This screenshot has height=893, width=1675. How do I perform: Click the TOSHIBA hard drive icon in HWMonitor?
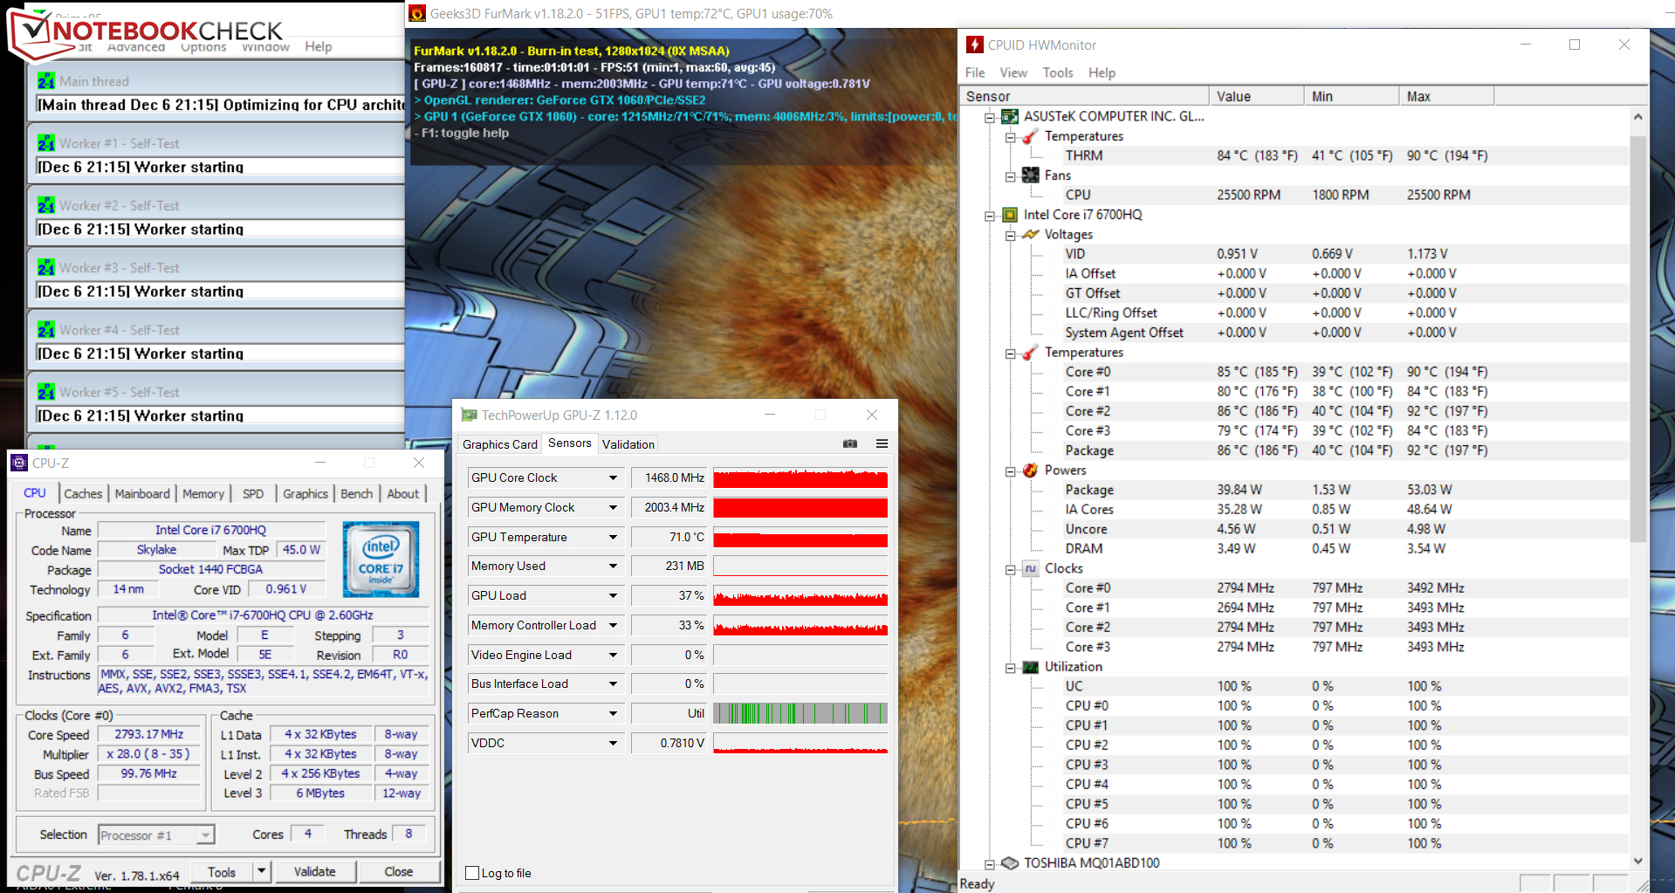[x=1010, y=863]
